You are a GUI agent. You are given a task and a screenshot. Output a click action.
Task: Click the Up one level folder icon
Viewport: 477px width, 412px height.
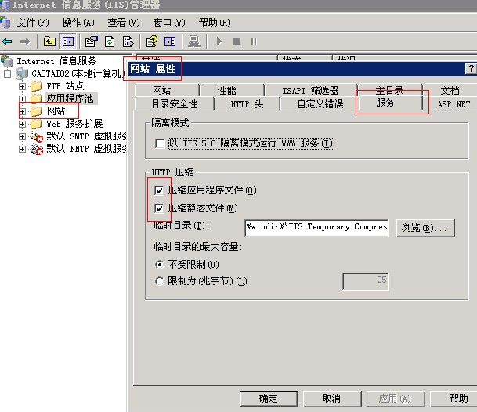49,41
